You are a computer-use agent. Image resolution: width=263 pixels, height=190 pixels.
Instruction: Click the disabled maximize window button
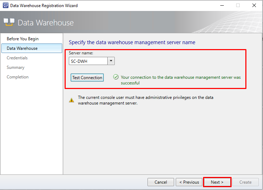click(x=238, y=5)
